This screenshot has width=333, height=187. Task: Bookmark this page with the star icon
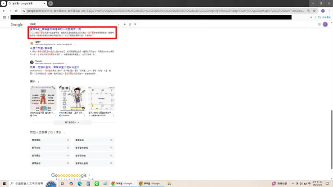pyautogui.click(x=314, y=11)
